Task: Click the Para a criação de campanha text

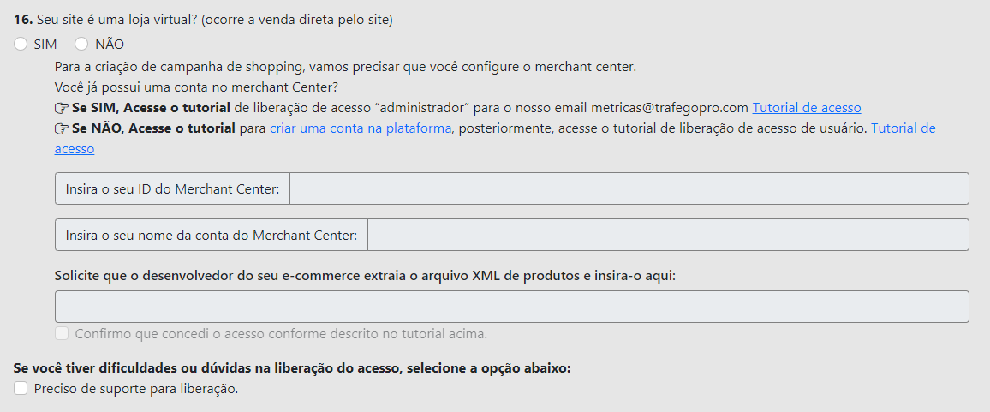Action: click(345, 66)
